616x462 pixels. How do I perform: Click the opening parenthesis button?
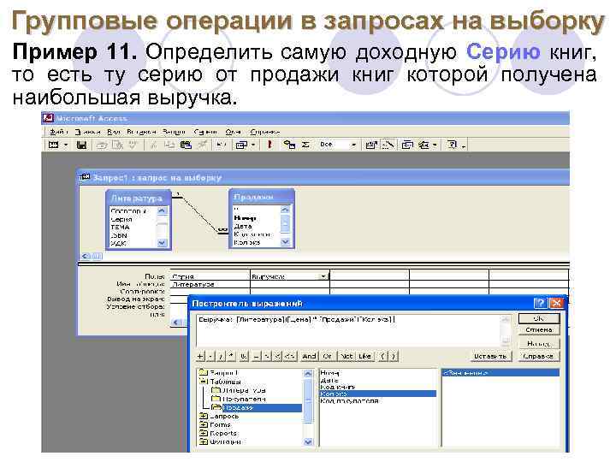pos(383,356)
